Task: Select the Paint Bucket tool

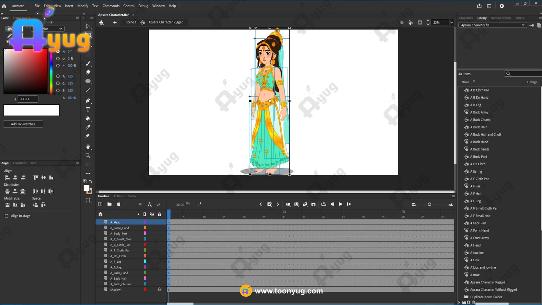Action: click(88, 118)
